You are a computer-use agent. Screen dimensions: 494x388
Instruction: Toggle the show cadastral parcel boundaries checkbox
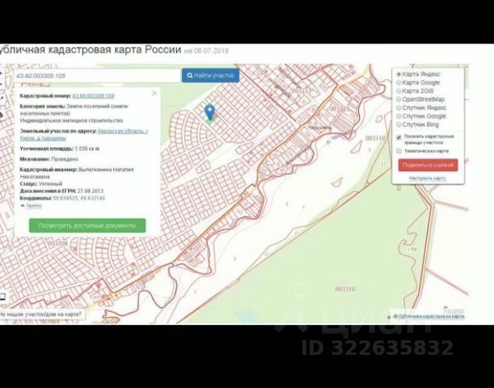click(399, 137)
